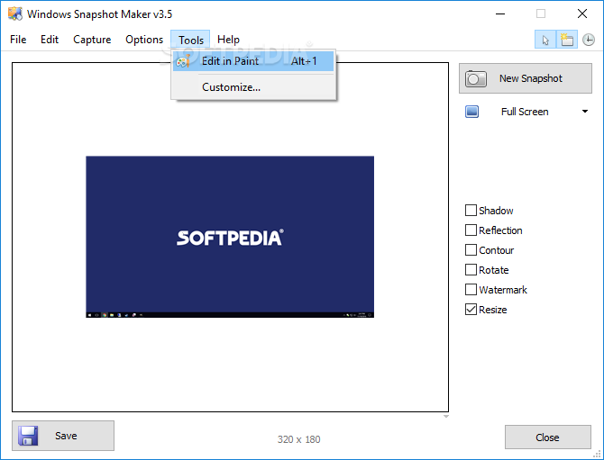The width and height of the screenshot is (604, 460).
Task: Enable the Rotate checkbox
Action: click(471, 270)
